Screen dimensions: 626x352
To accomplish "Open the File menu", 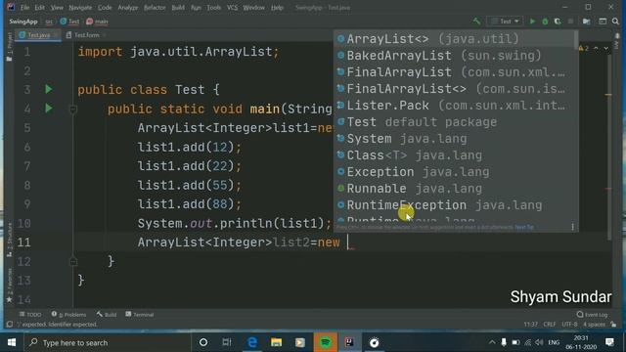I will (x=24, y=7).
